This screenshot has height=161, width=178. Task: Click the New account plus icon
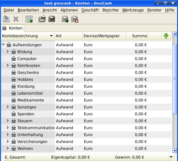tap(65, 19)
